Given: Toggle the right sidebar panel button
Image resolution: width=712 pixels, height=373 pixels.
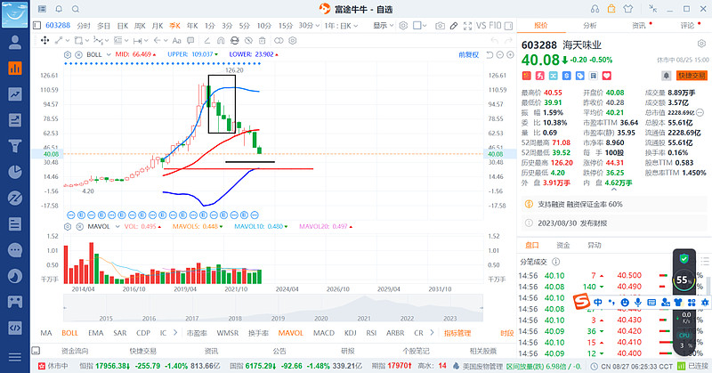Looking at the screenshot, I should pos(508,26).
